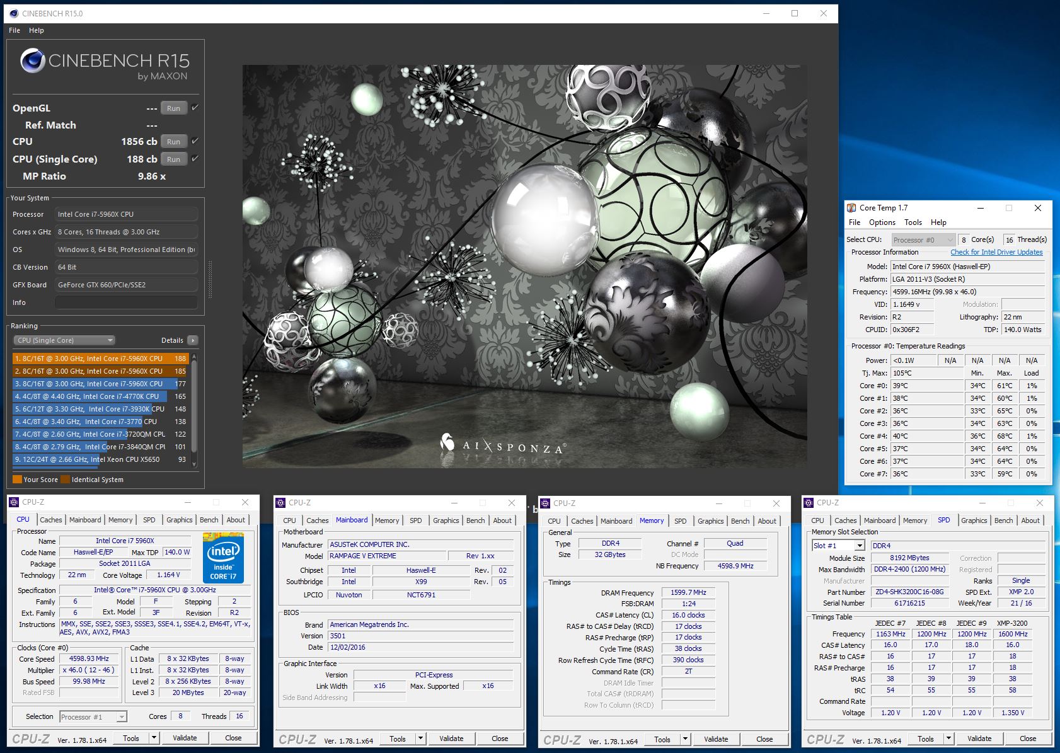This screenshot has width=1060, height=753.
Task: Click the Core Temp Frequency 4599.16MHz field
Action: (x=967, y=292)
